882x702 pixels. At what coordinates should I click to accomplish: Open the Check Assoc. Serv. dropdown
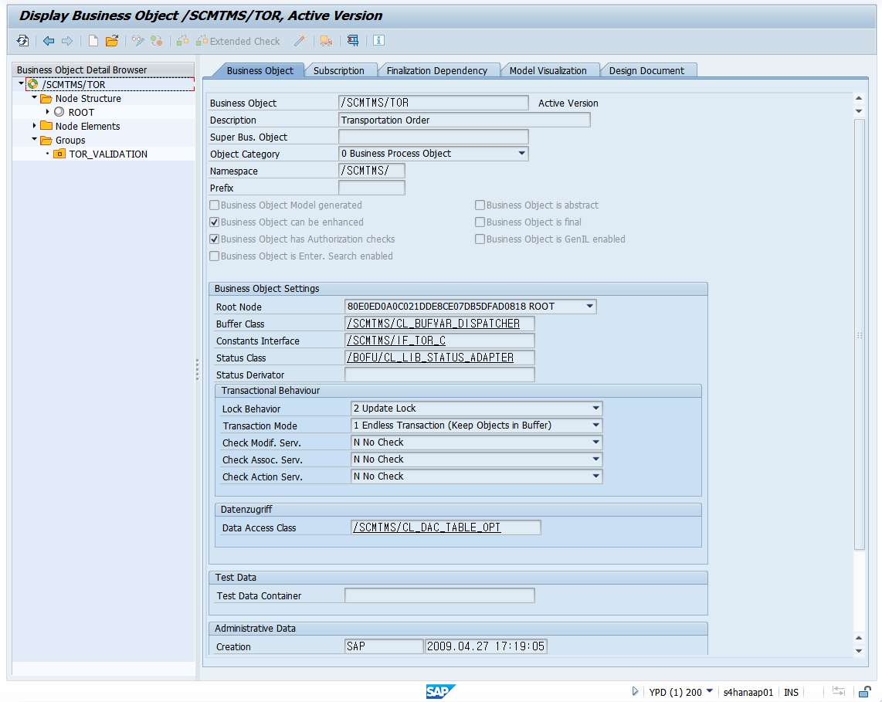pyautogui.click(x=595, y=459)
